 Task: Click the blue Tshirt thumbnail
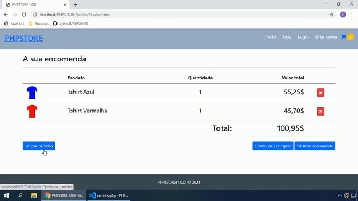32,93
